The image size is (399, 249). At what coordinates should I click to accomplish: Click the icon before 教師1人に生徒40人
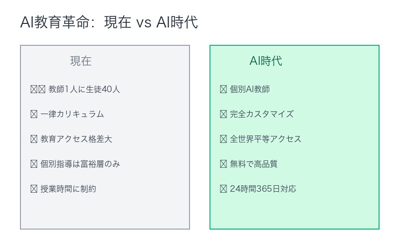[38, 90]
